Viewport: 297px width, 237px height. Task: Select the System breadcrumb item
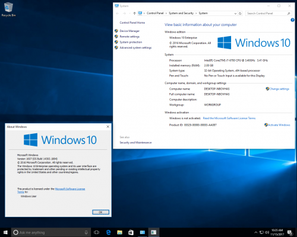203,13
